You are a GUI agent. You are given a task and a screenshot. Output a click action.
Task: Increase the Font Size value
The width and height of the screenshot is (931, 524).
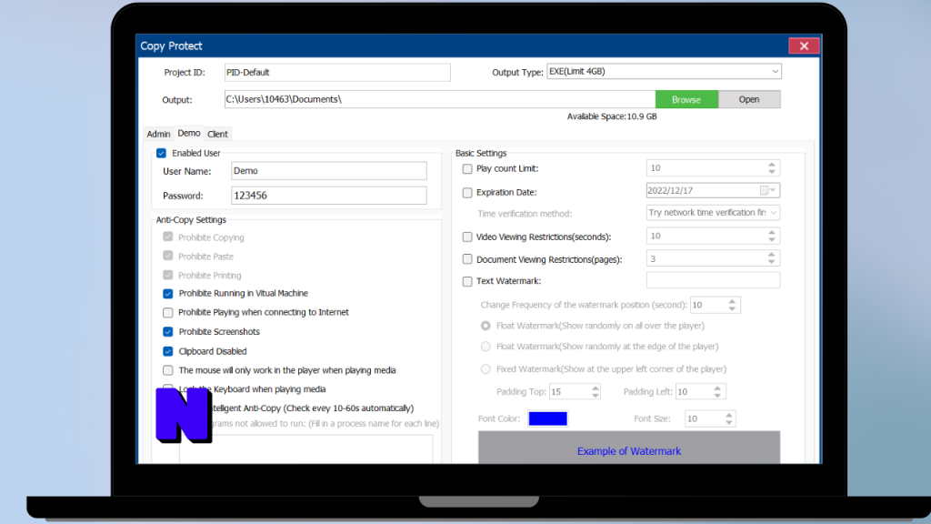coord(728,415)
